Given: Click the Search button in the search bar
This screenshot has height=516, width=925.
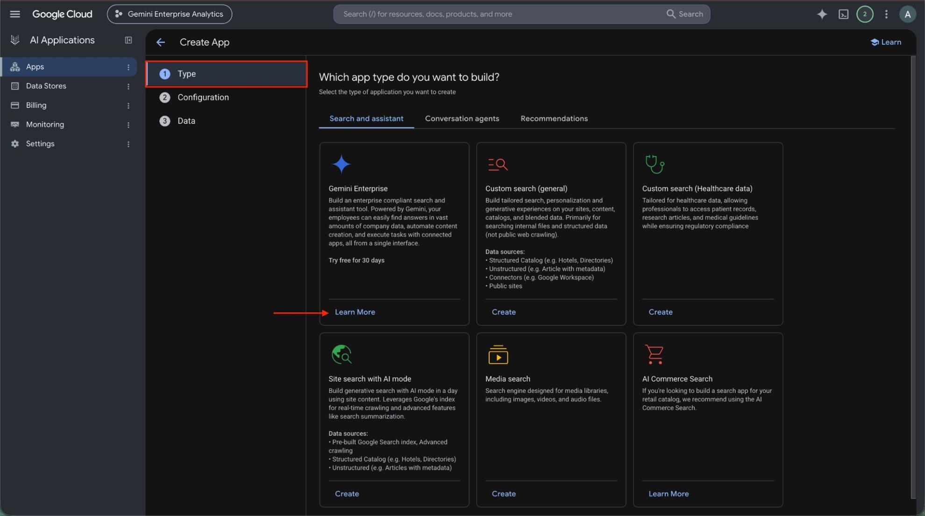Looking at the screenshot, I should tap(685, 14).
